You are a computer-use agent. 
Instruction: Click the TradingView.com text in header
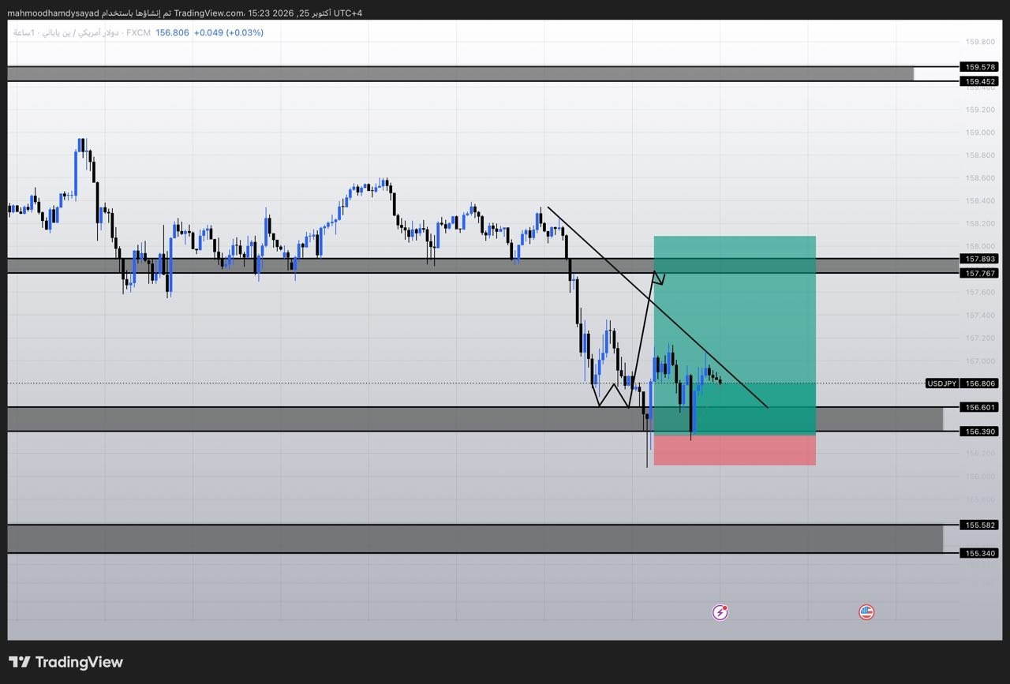click(209, 13)
